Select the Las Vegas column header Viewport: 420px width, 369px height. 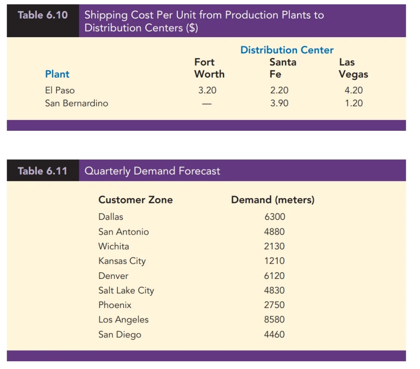point(353,68)
